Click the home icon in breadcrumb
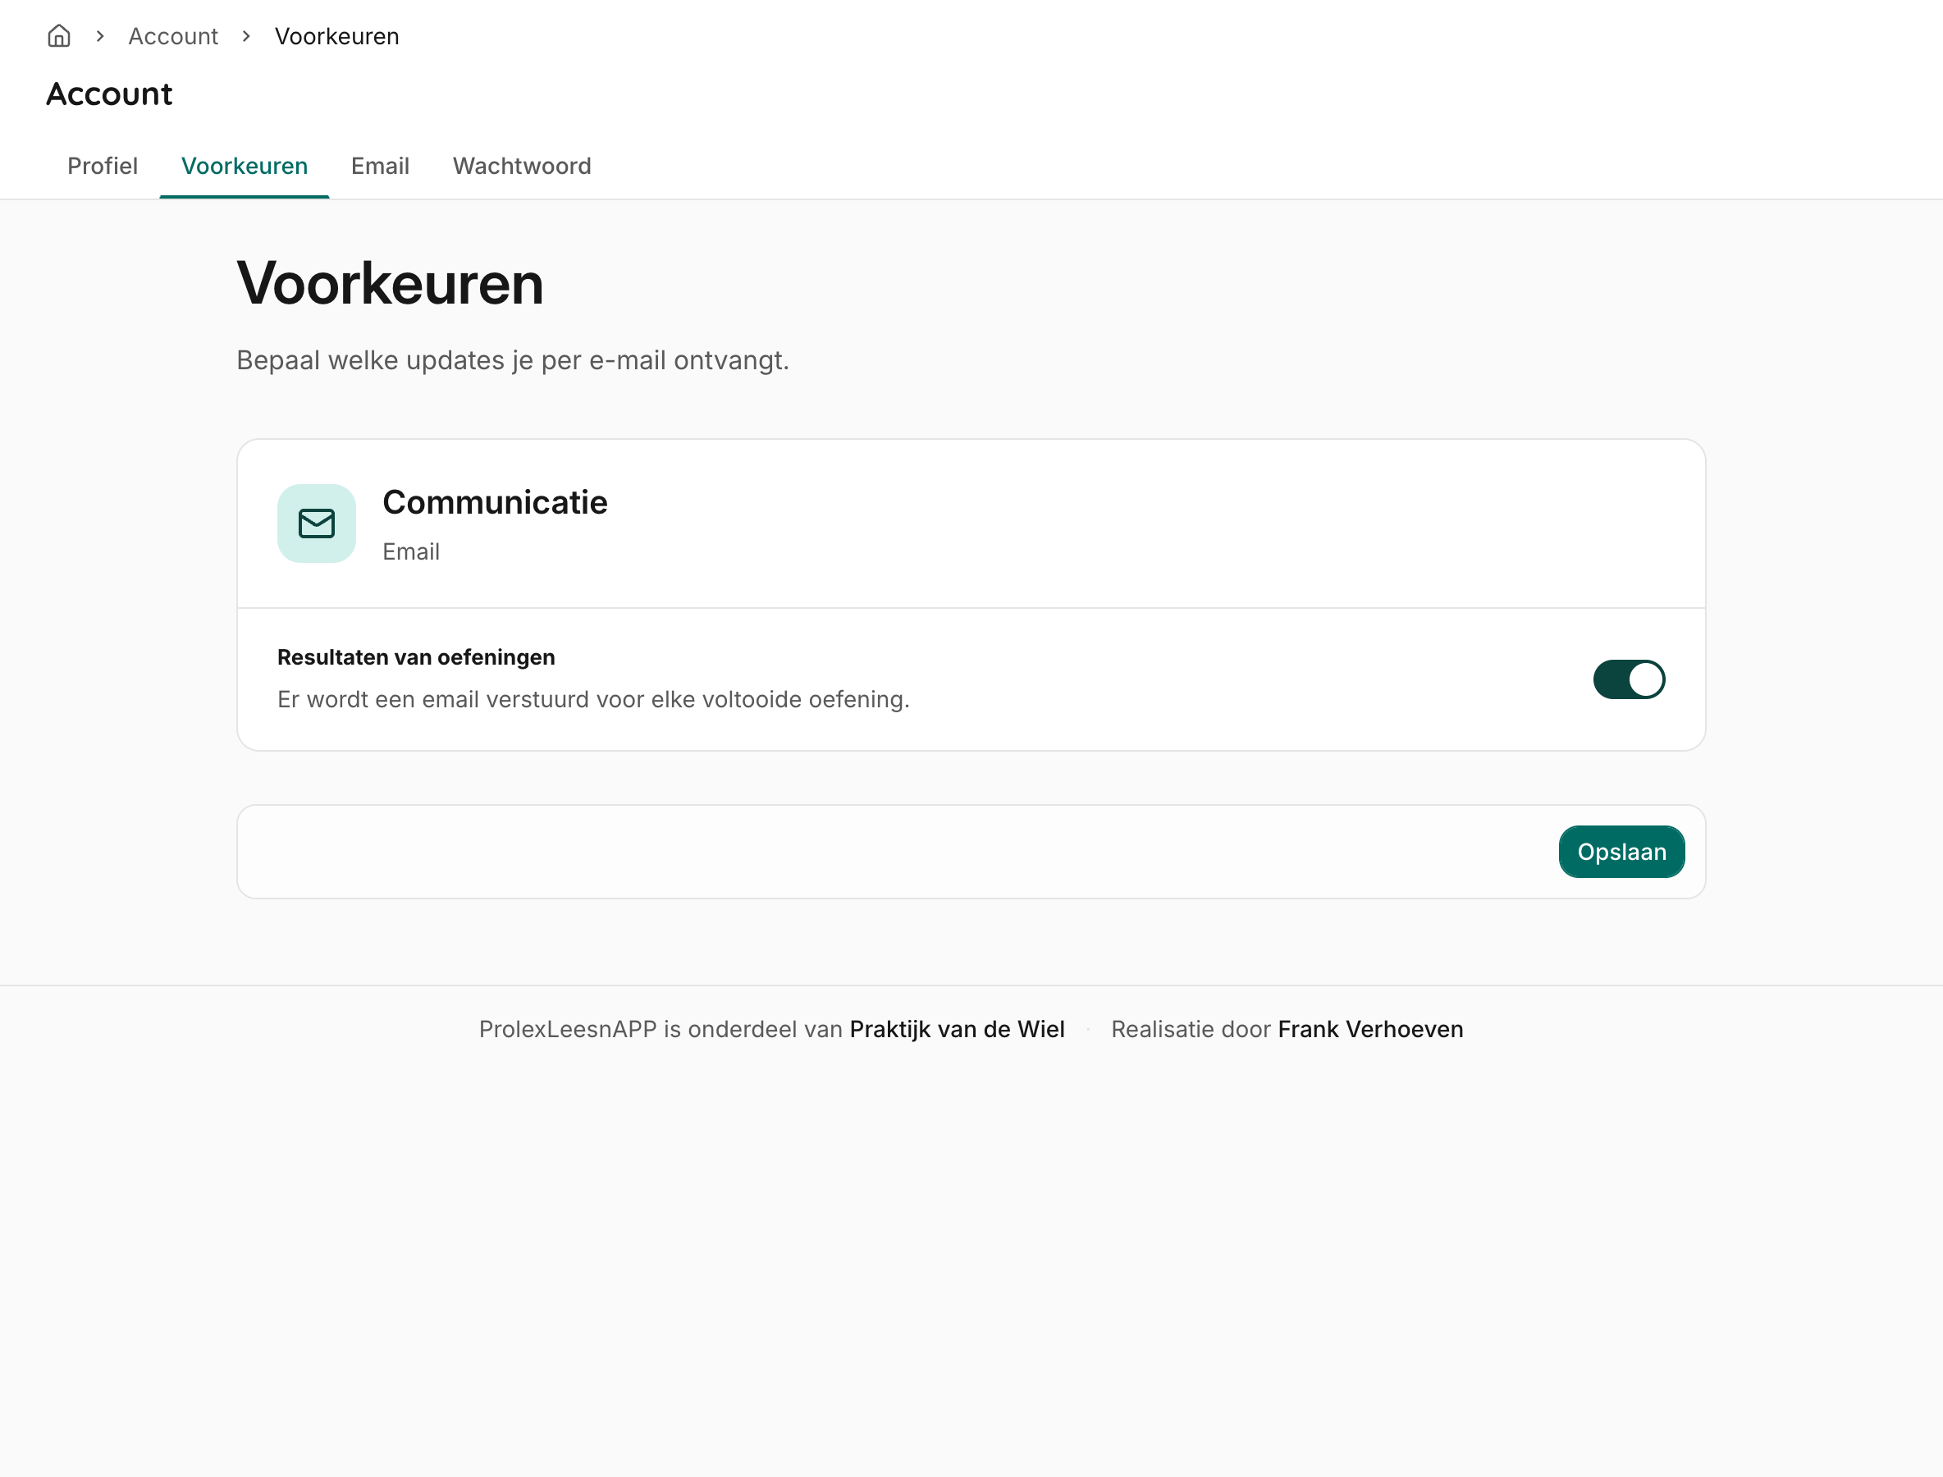The height and width of the screenshot is (1477, 1943). [x=59, y=36]
